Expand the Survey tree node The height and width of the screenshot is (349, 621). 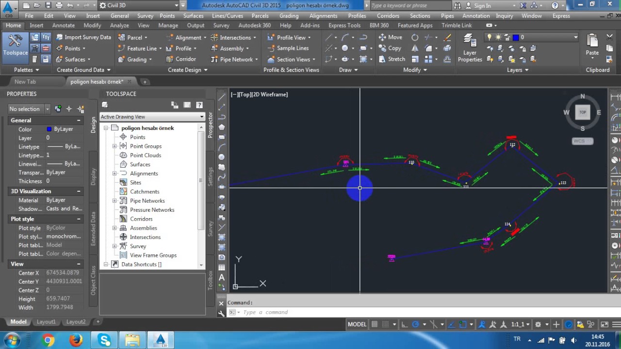pos(115,246)
